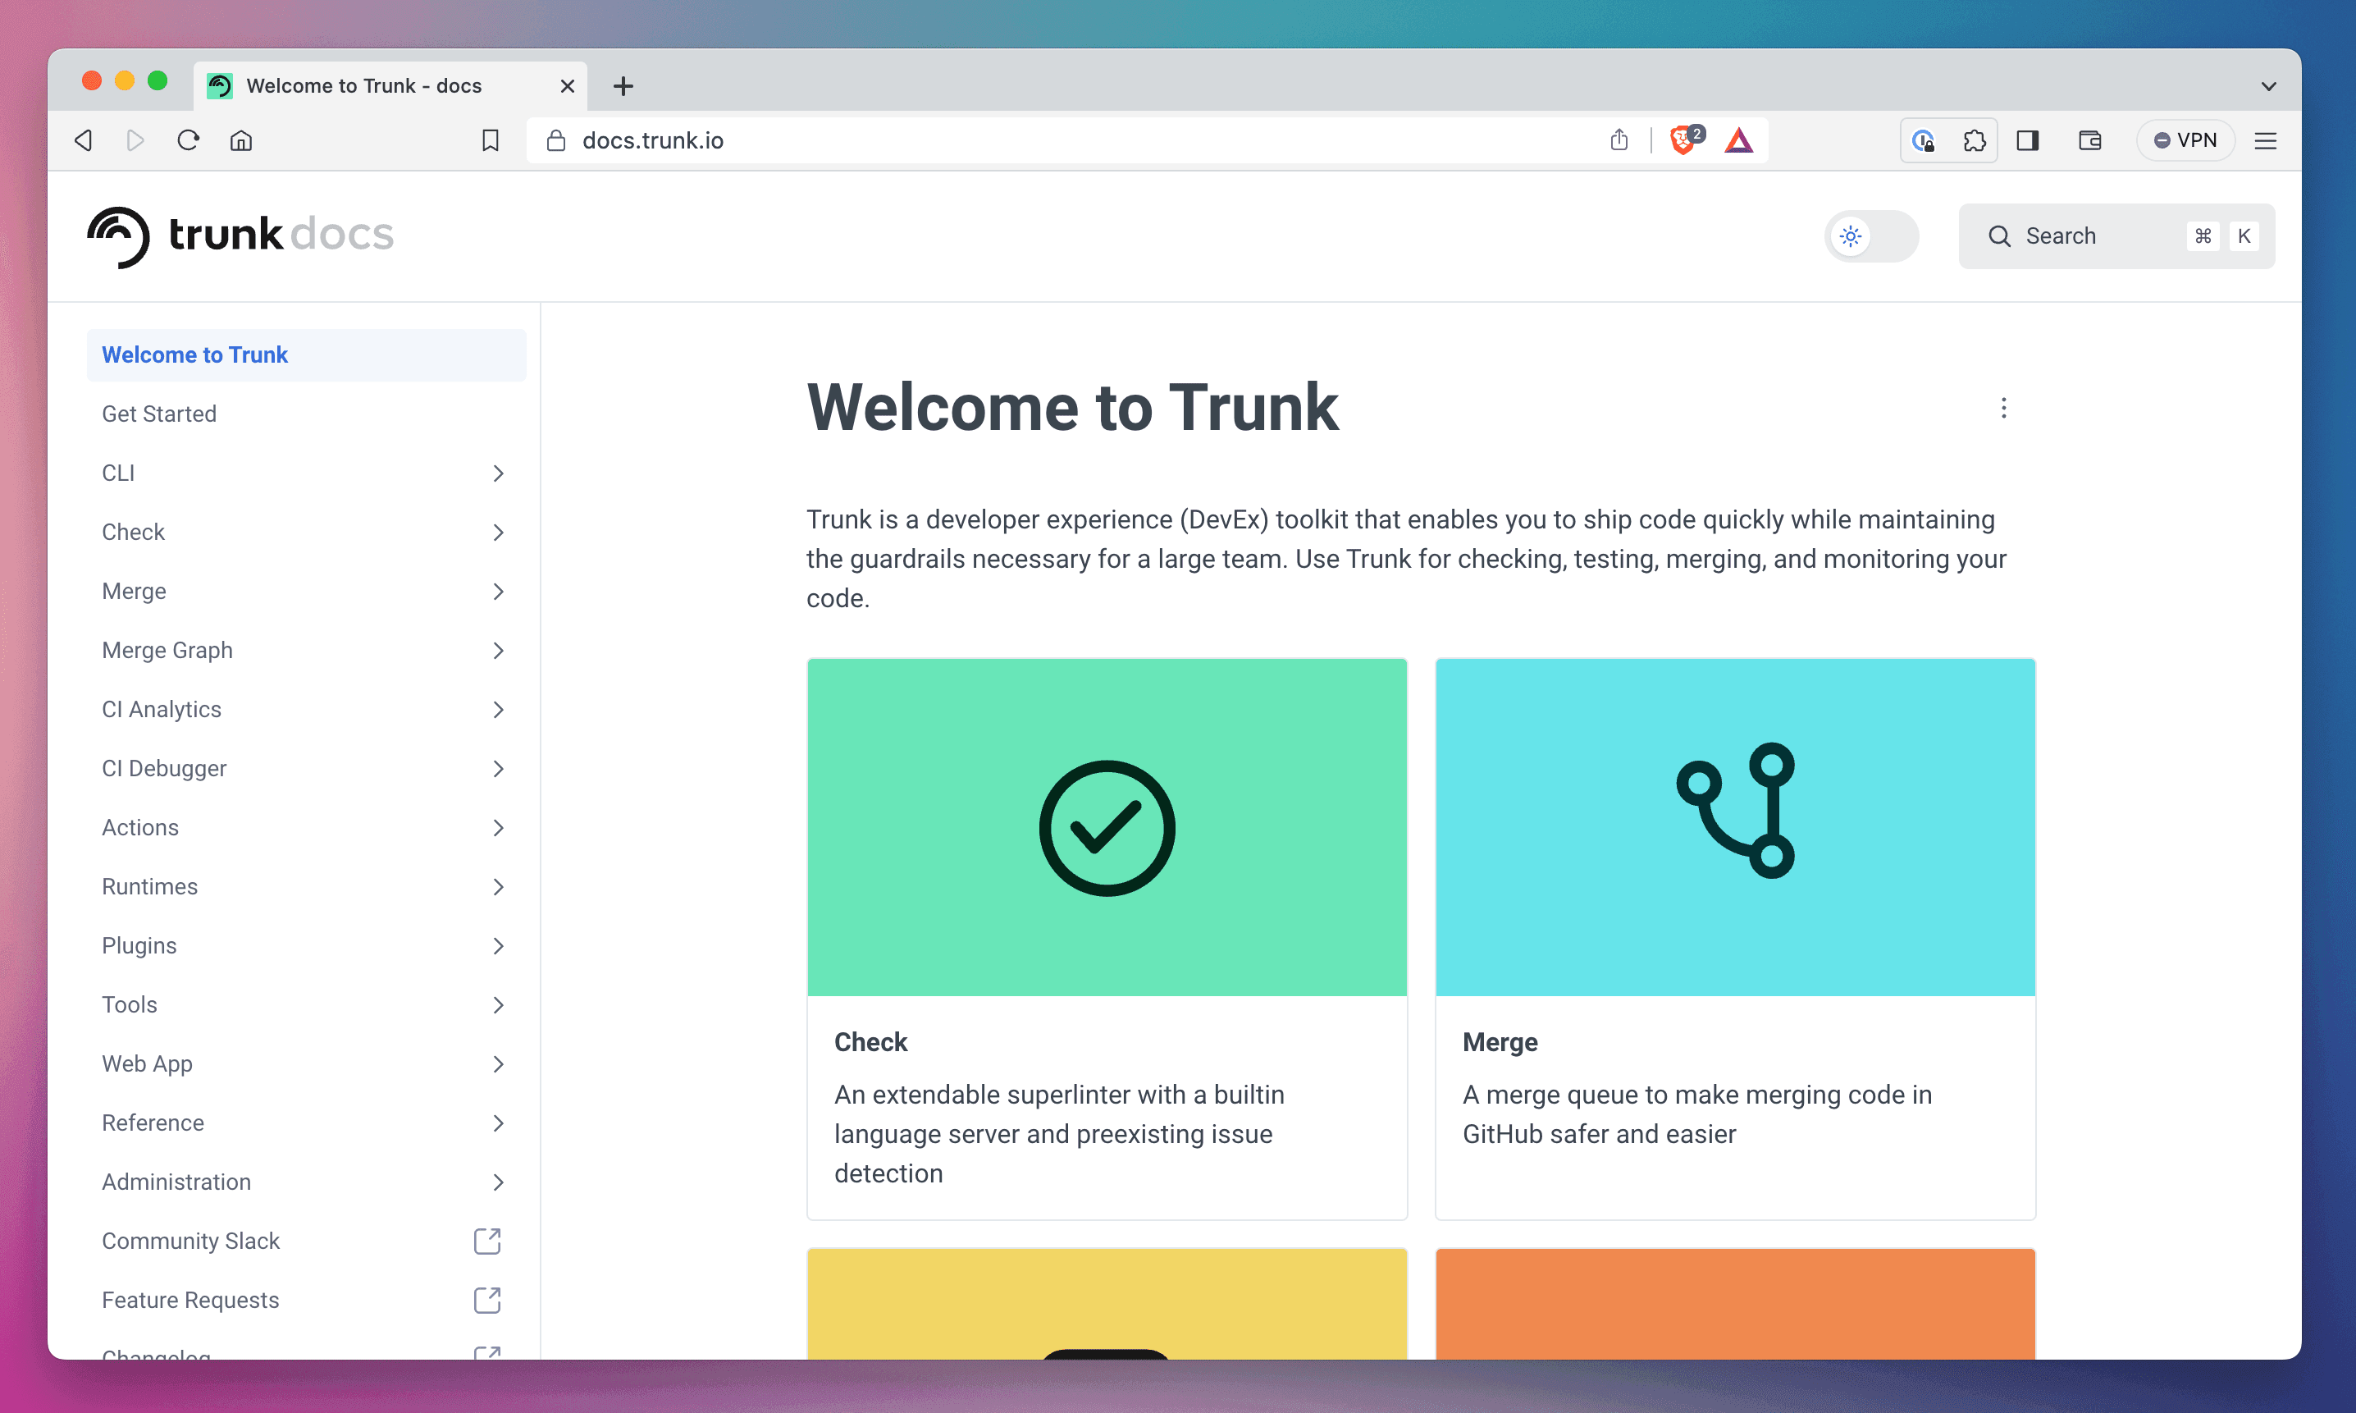The height and width of the screenshot is (1413, 2356).
Task: Reload the page with the refresh icon
Action: (x=189, y=140)
